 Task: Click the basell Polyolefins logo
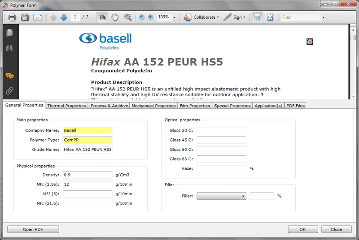pyautogui.click(x=105, y=41)
